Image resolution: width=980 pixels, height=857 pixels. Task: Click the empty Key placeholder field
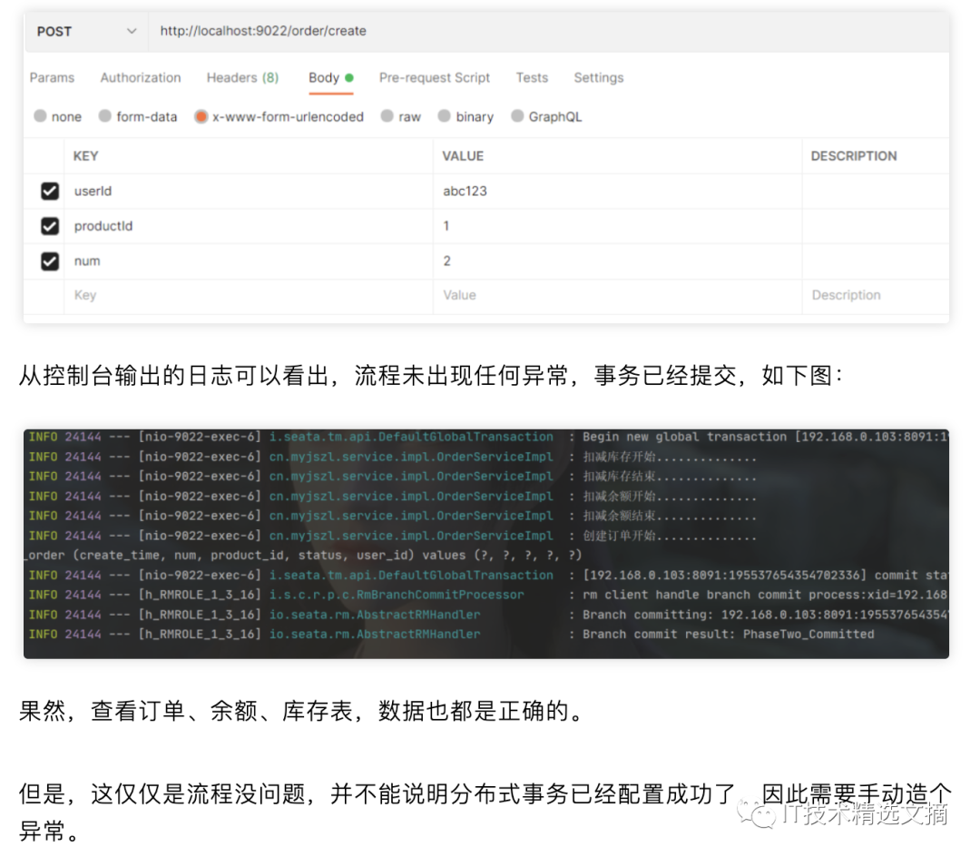[248, 296]
